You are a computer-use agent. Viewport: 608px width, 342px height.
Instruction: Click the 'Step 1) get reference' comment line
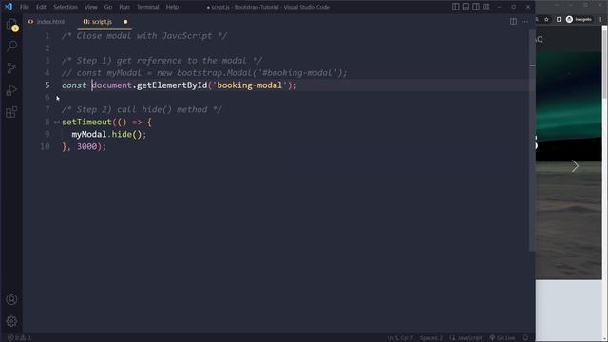tap(162, 61)
